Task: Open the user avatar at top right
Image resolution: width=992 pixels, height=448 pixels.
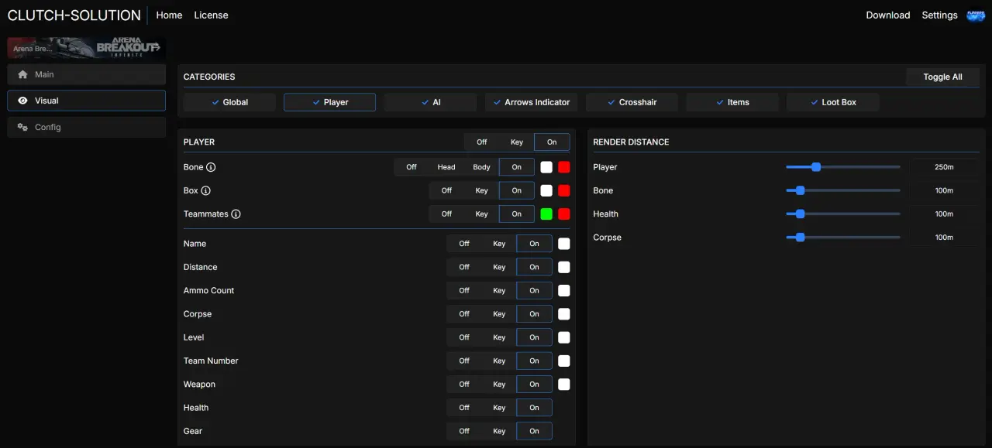Action: click(x=976, y=15)
